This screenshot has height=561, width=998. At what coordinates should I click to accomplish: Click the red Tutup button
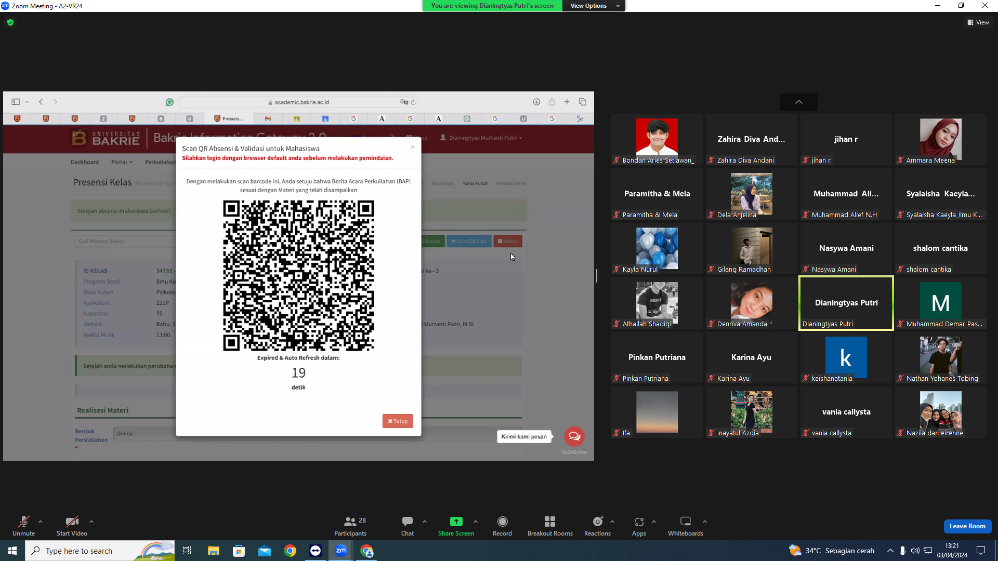[x=398, y=421]
